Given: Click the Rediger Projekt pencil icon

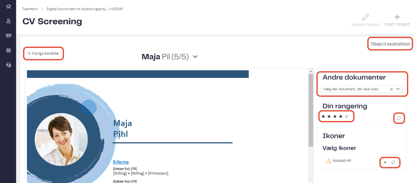Looking at the screenshot, I should 365,17.
